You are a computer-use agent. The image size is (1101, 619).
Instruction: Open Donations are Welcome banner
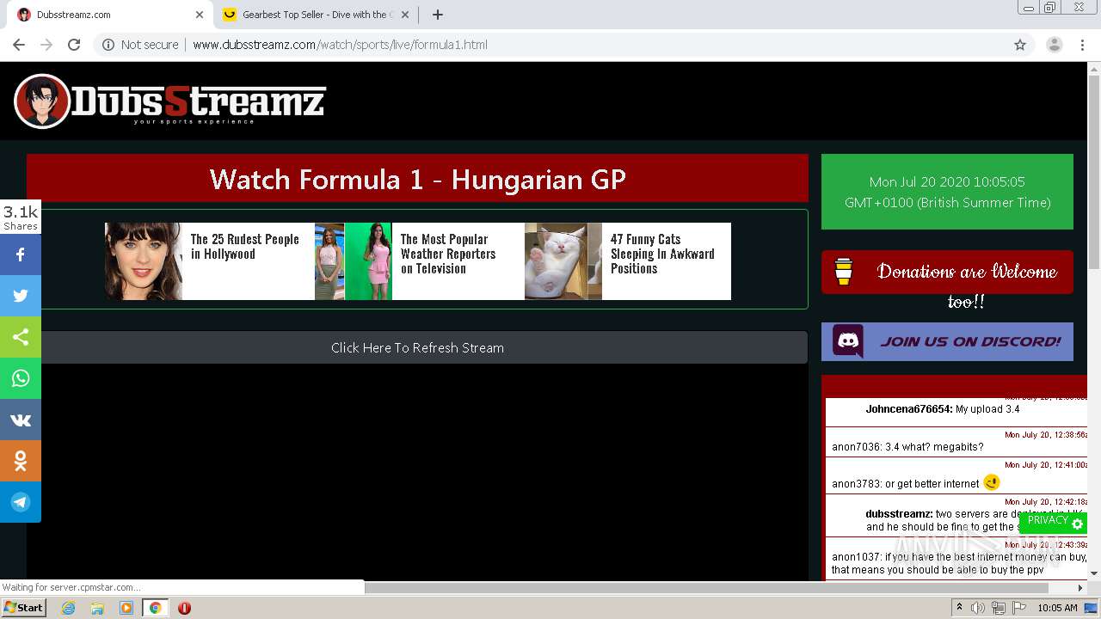pos(947,273)
